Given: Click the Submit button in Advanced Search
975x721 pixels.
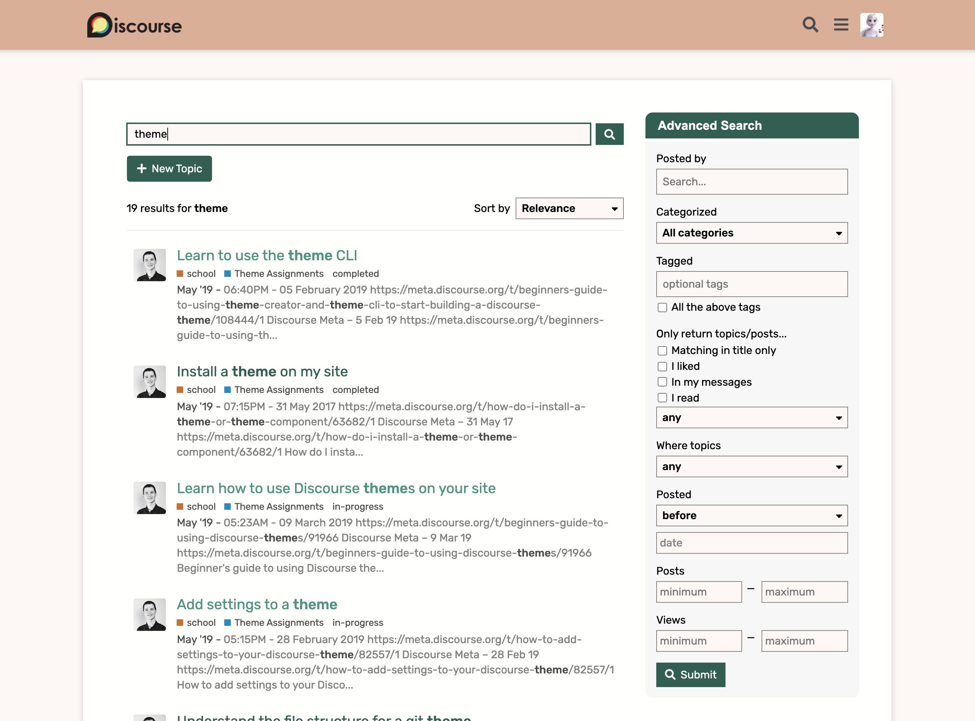Looking at the screenshot, I should point(691,675).
